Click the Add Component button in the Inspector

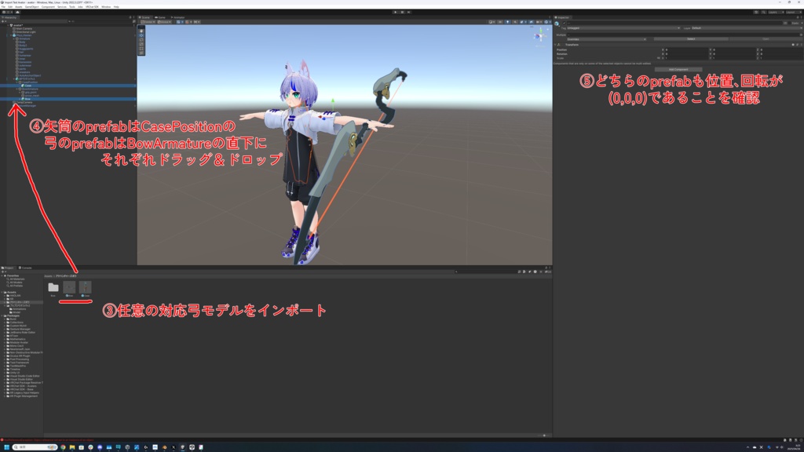click(678, 69)
